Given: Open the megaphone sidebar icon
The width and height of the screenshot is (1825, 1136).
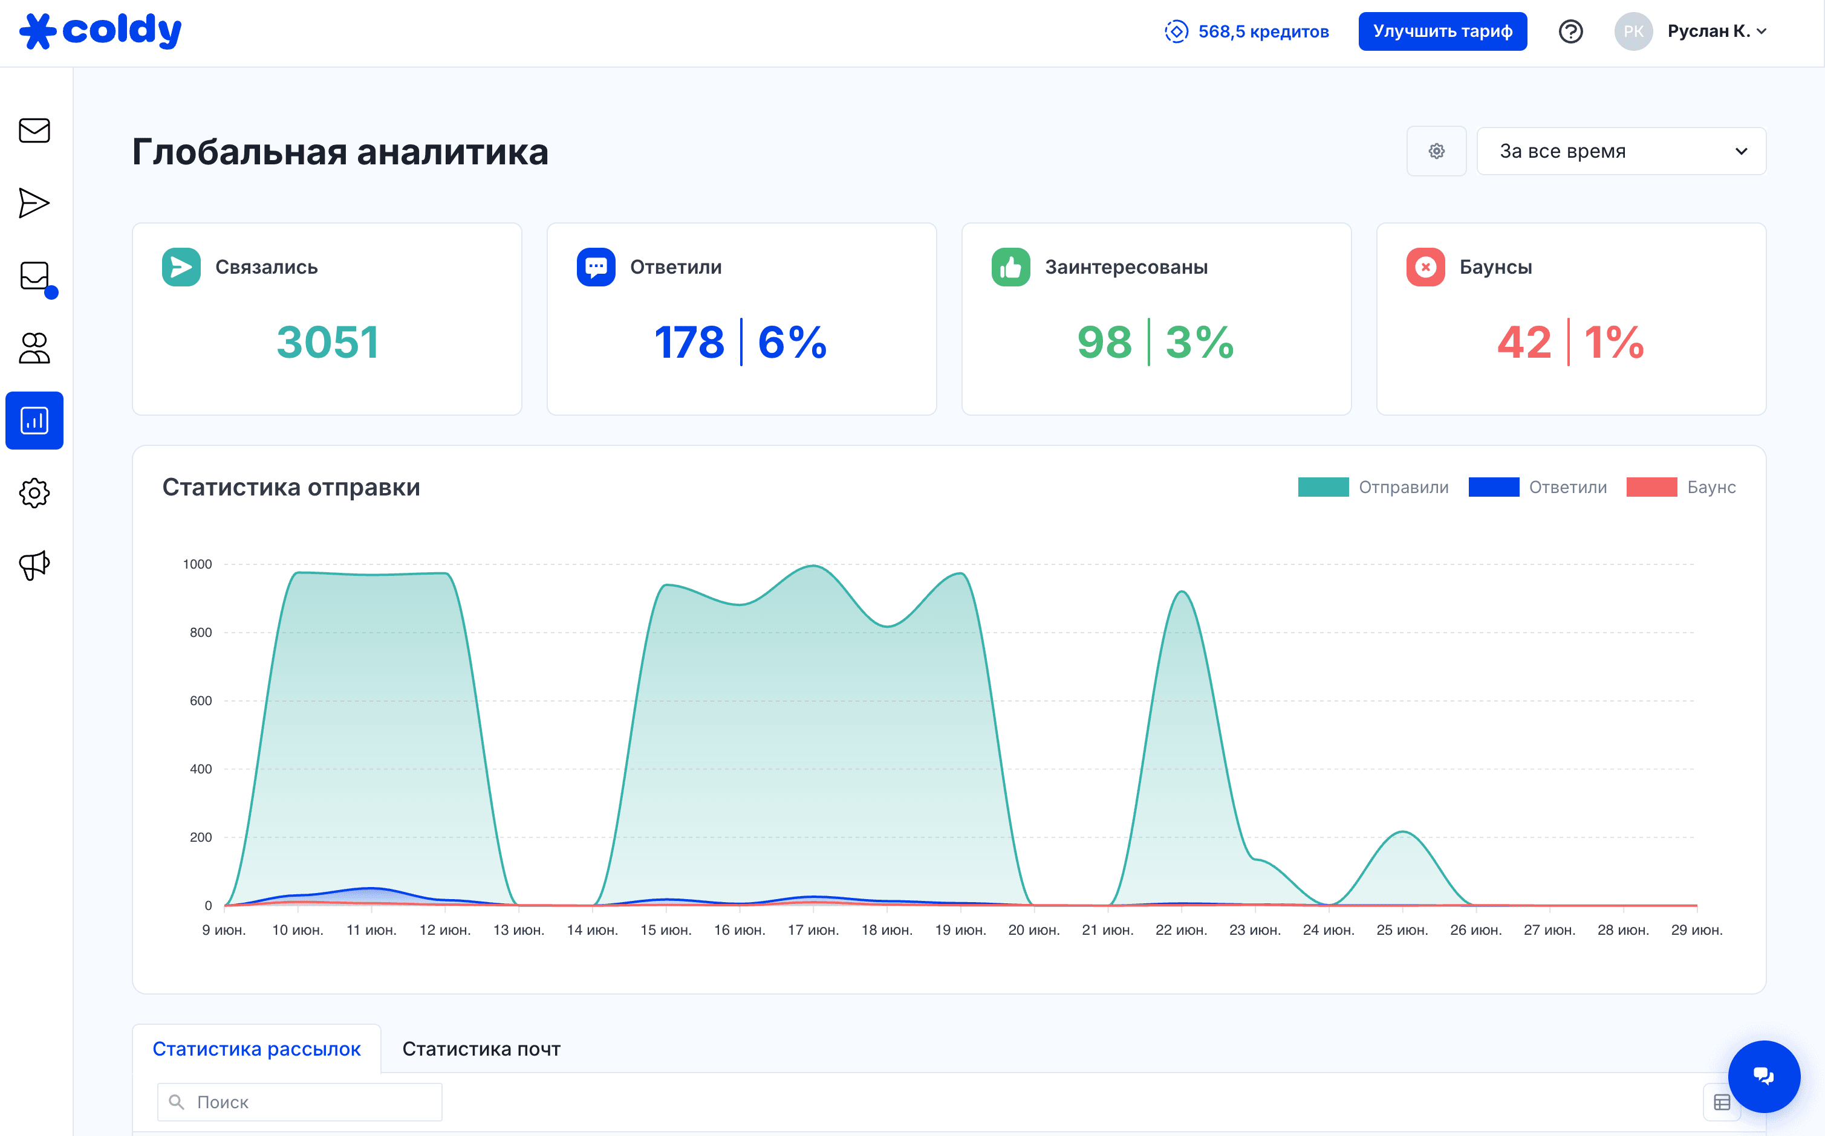Looking at the screenshot, I should click(x=34, y=565).
